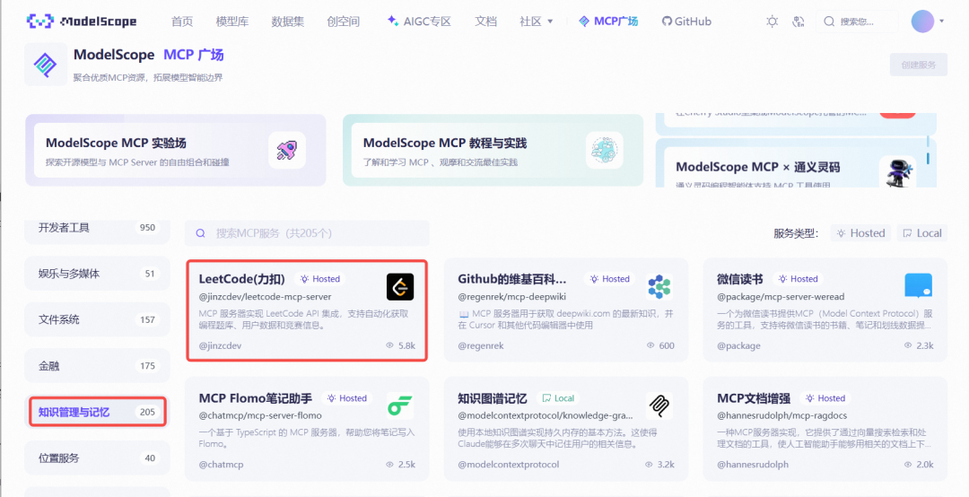Click the views eye icon on the LeetCode card
This screenshot has width=969, height=497.
[x=390, y=345]
